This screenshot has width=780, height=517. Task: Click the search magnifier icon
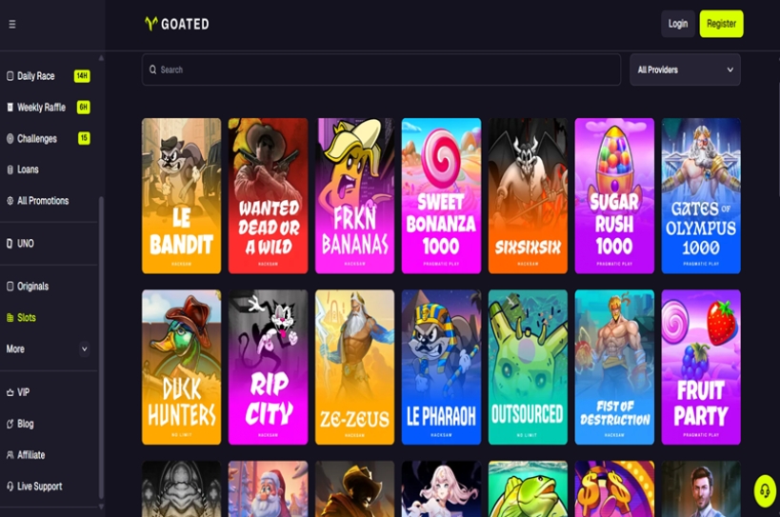153,70
